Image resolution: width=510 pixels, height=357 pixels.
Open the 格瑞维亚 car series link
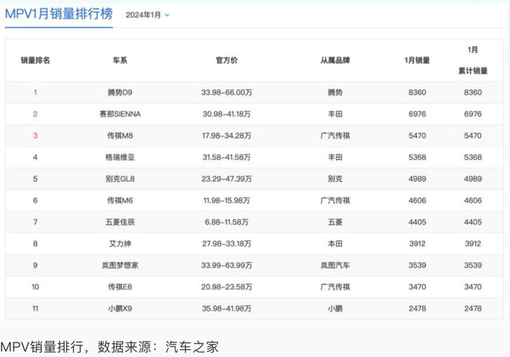coord(119,157)
